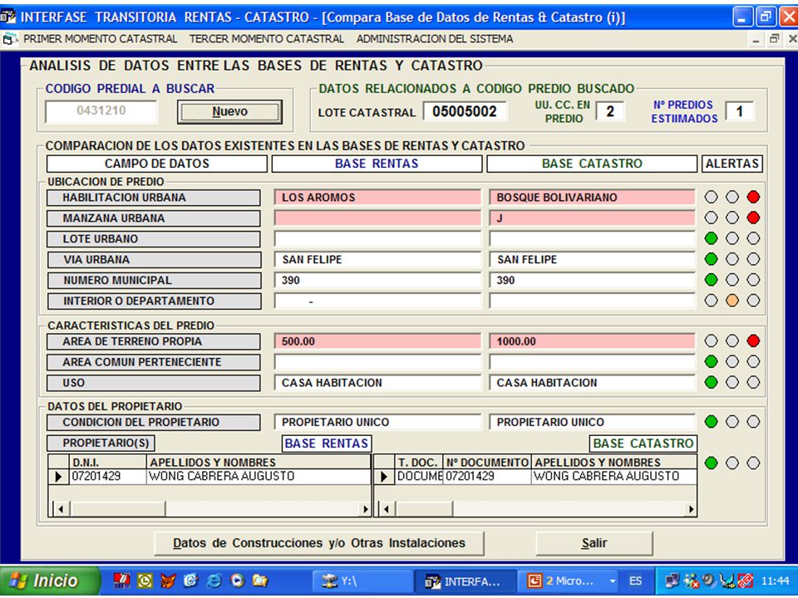
Task: Click the BOSQUE BOLIVARIANO Catastro field
Action: [x=592, y=198]
